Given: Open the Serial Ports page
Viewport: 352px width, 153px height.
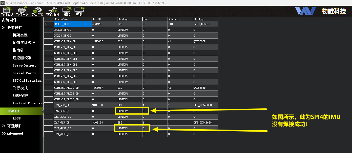Looking at the screenshot, I should point(24,73).
